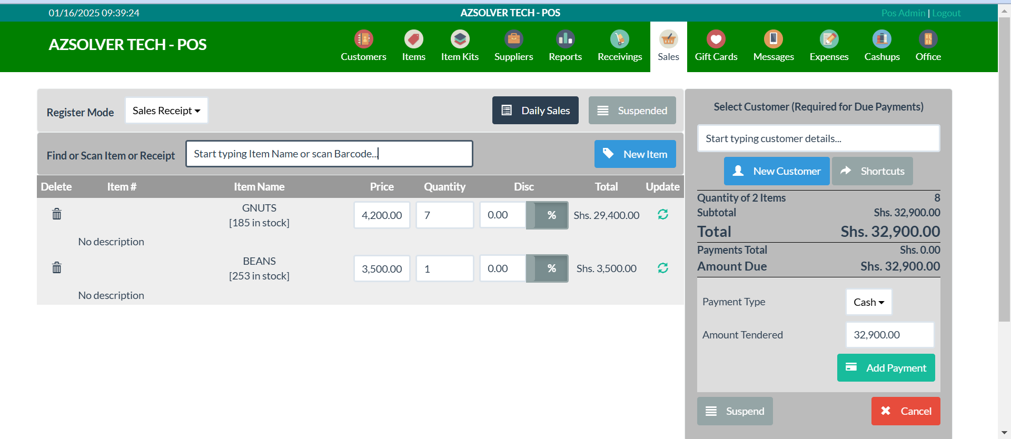Viewport: 1011px width, 439px height.
Task: Click the Customers menu label
Action: 363,57
